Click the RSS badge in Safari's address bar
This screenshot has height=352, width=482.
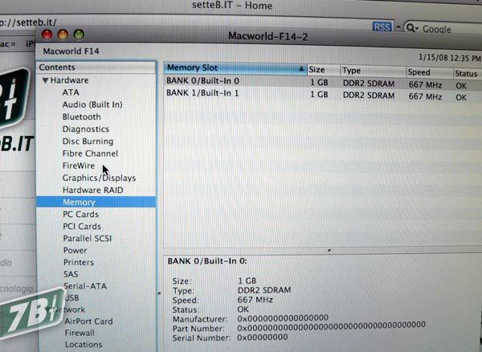(x=382, y=27)
